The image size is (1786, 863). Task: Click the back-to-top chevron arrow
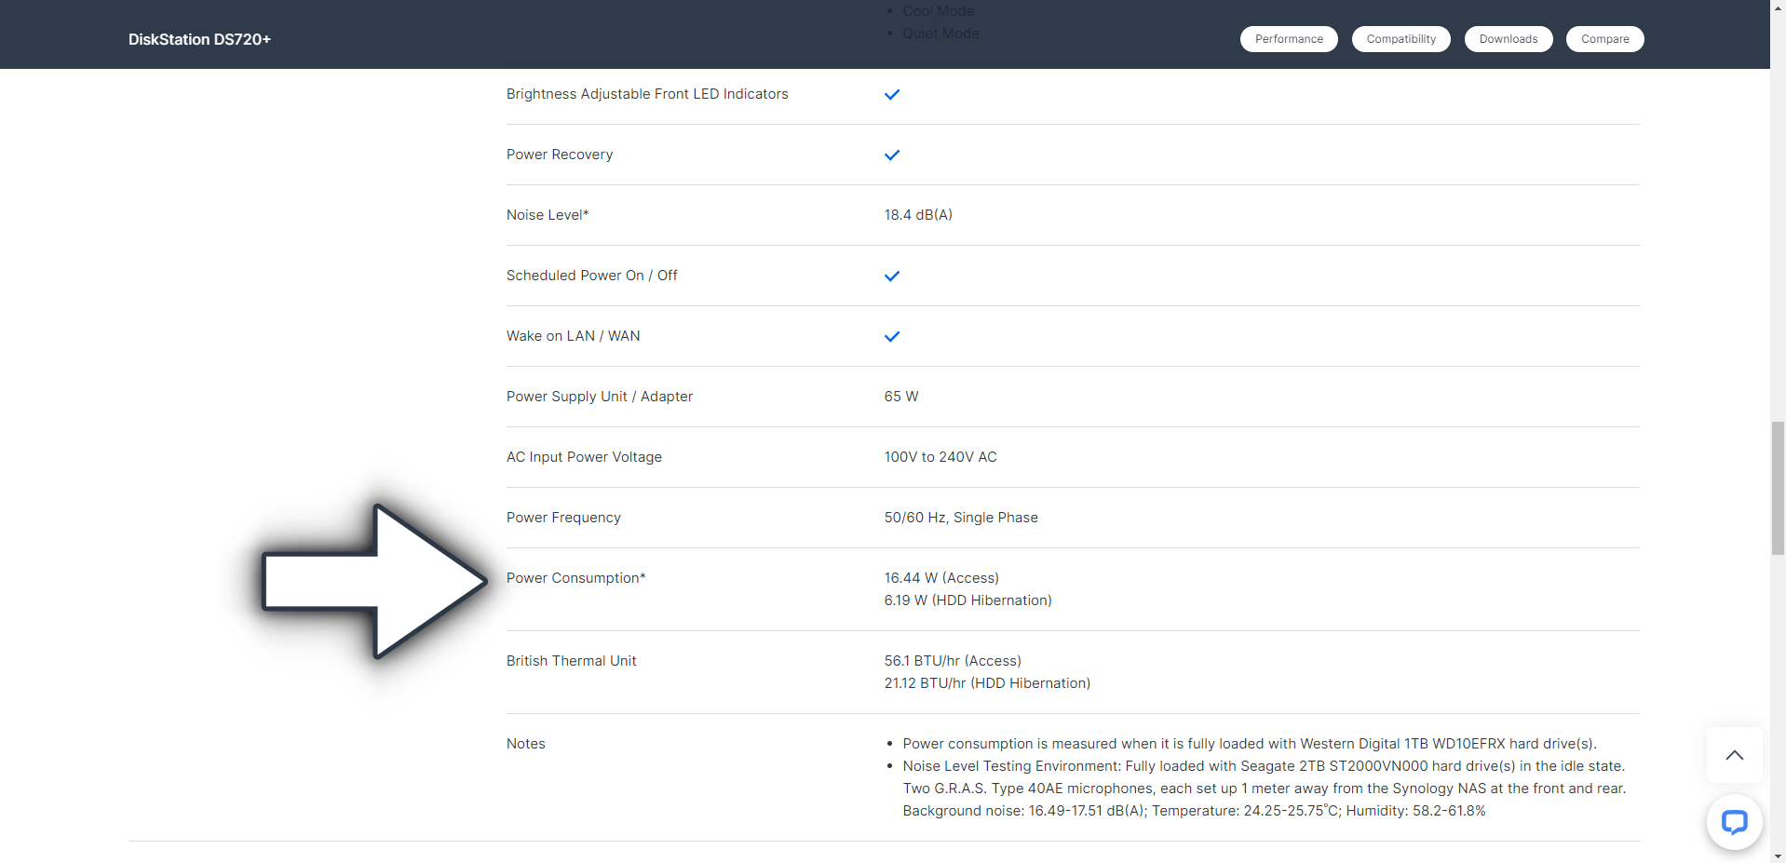(1734, 755)
